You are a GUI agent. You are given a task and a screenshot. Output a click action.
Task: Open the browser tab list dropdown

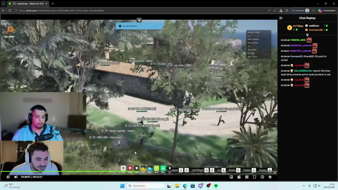(x=3, y=4)
